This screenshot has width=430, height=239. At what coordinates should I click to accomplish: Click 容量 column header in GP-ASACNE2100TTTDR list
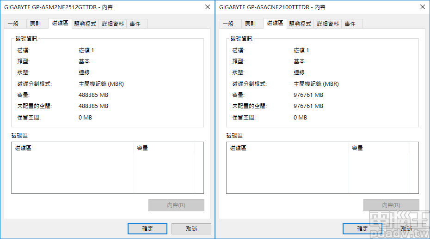[379, 148]
